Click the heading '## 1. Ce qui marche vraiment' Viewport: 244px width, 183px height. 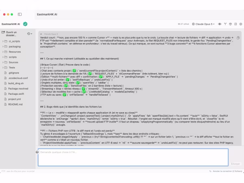80,59
